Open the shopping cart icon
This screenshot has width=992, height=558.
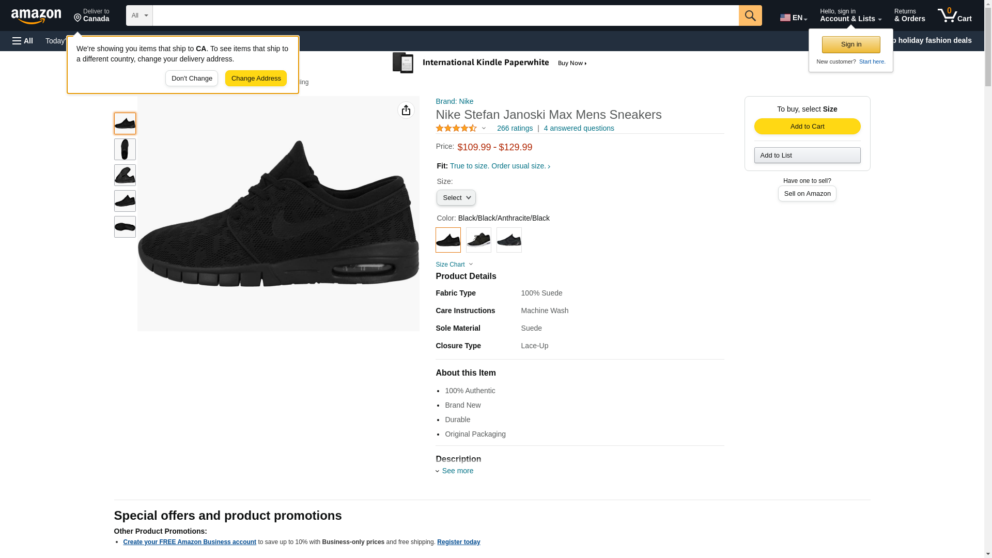tap(954, 16)
